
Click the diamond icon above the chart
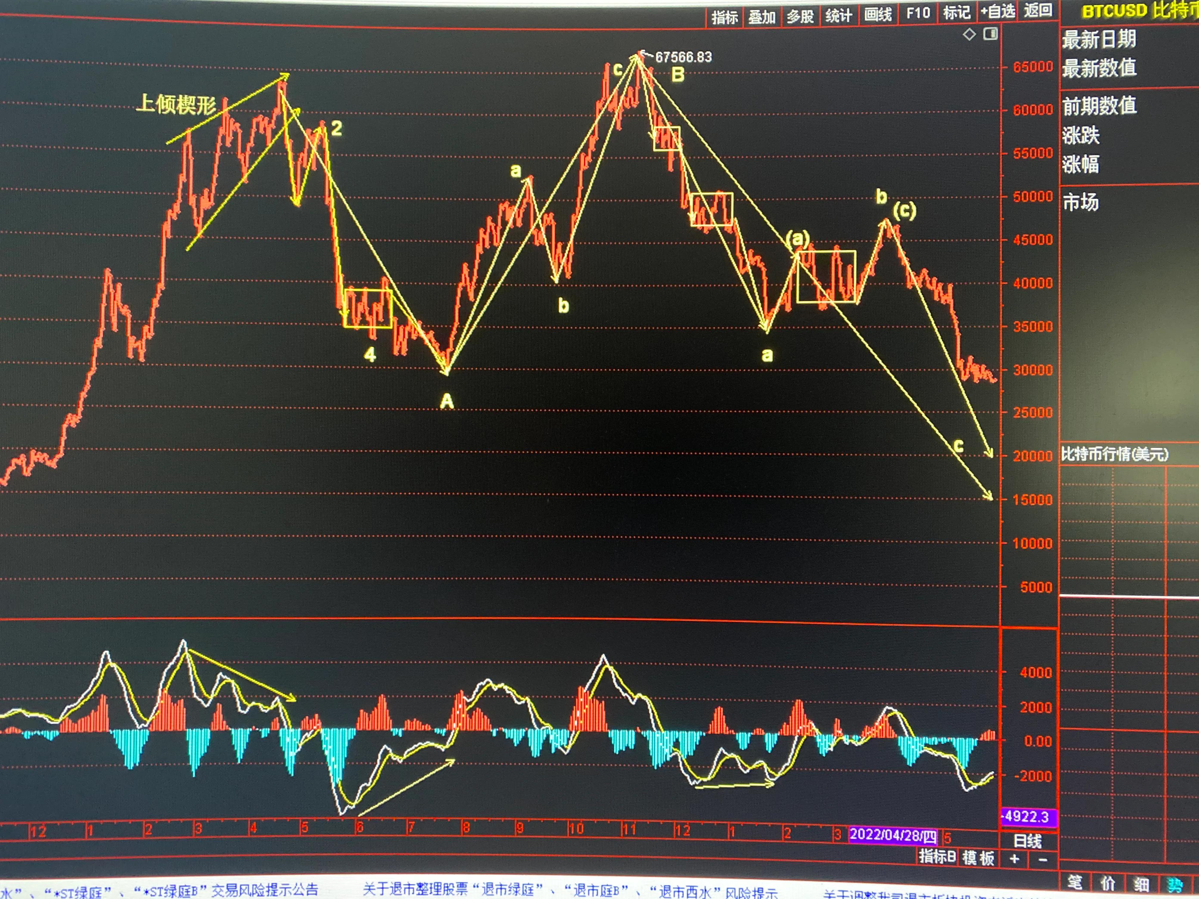[969, 35]
